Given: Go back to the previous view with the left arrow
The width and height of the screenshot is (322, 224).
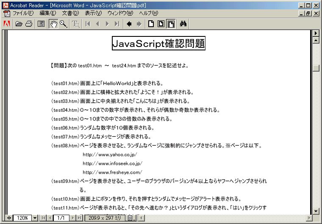Looking at the screenshot, I should [129, 24].
